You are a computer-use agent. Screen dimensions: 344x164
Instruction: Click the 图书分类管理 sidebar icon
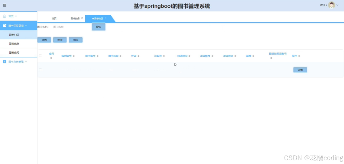(x=4, y=62)
